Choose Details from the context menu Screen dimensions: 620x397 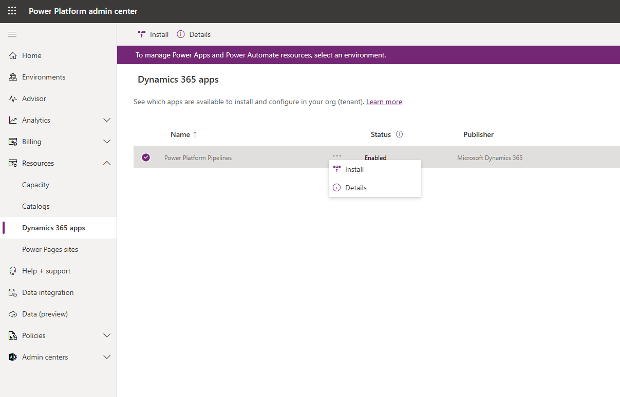[x=375, y=188]
